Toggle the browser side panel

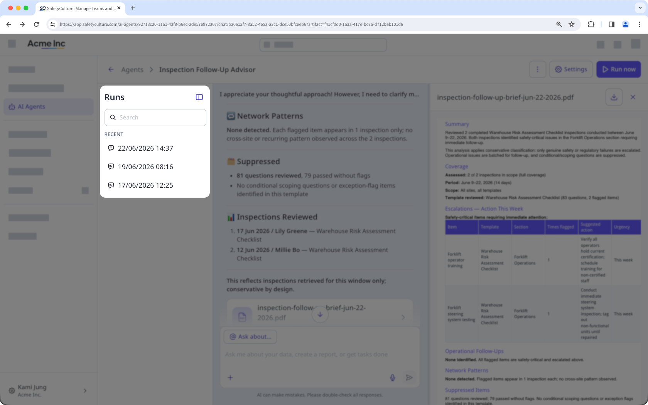click(x=612, y=24)
